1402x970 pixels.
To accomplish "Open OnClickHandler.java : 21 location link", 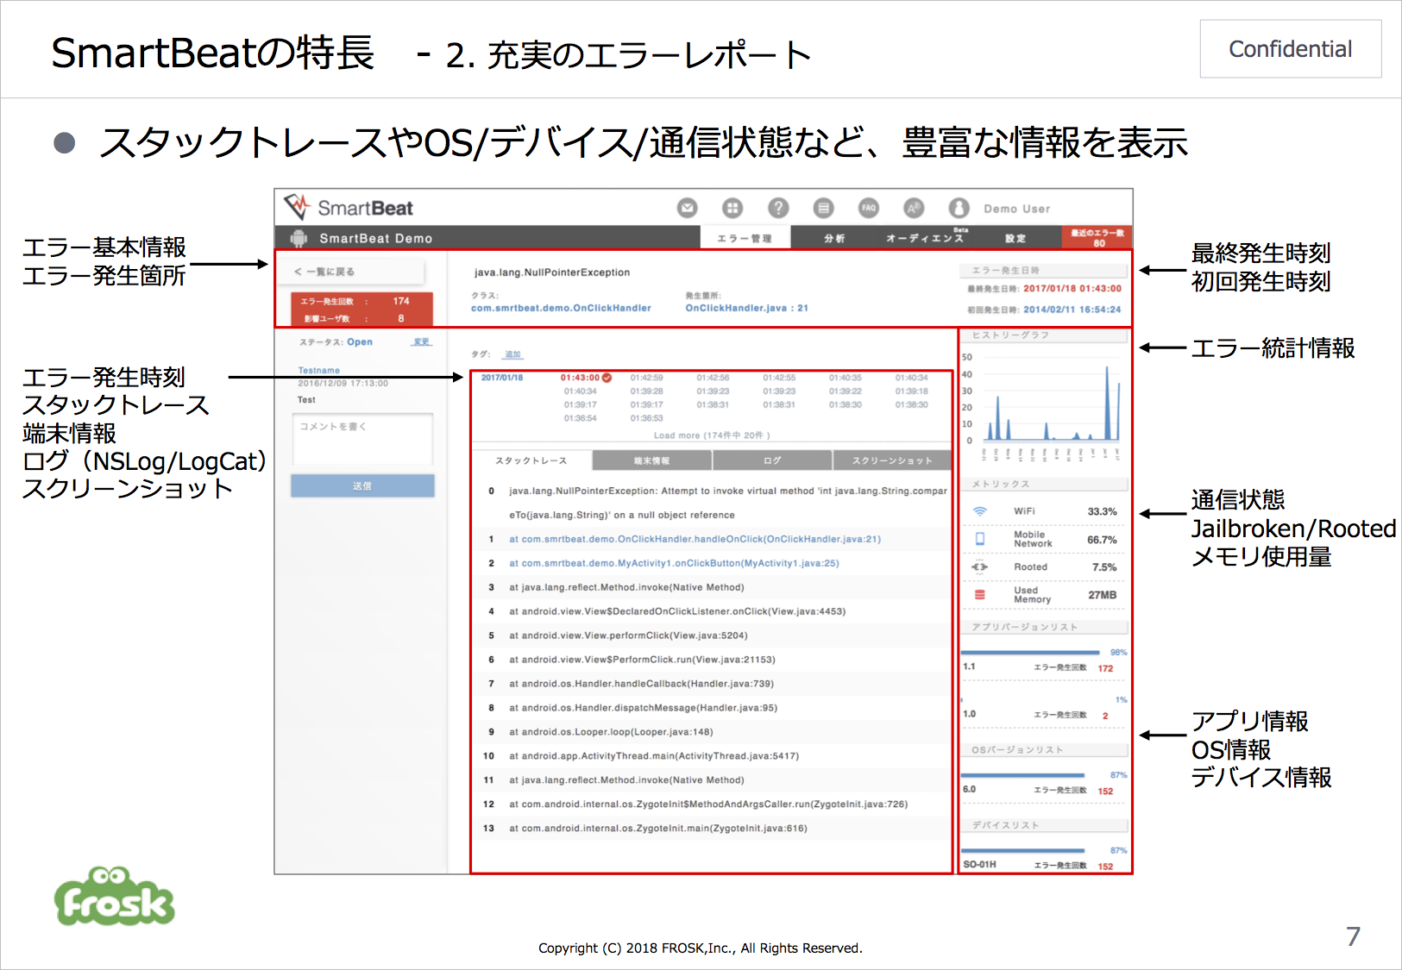I will (x=747, y=308).
